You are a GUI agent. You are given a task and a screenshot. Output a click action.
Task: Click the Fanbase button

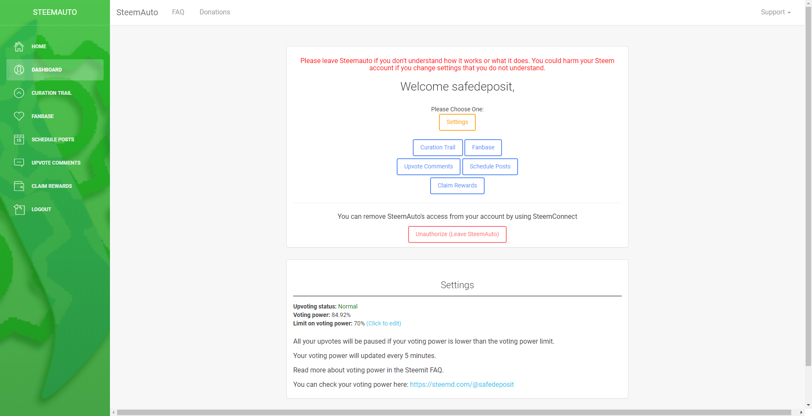click(483, 148)
